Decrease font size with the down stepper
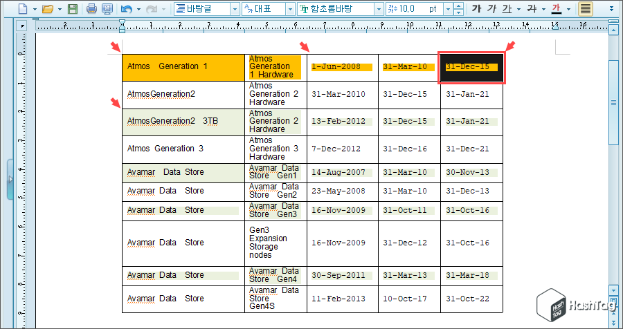 (459, 12)
